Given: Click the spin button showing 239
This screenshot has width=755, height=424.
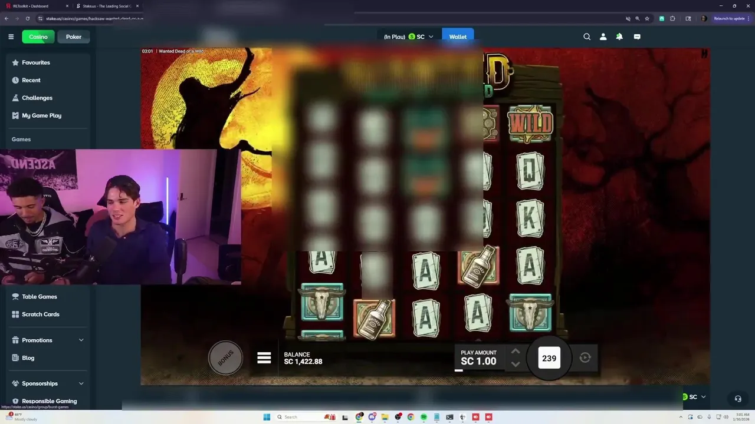Looking at the screenshot, I should coord(549,358).
